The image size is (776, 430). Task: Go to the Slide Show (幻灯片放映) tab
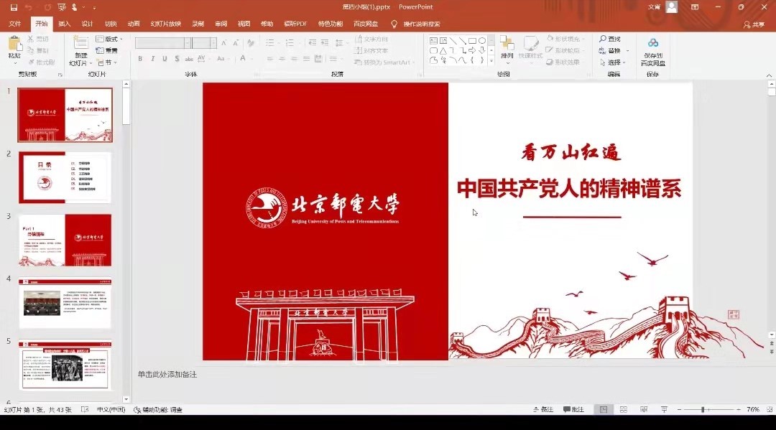pos(166,24)
